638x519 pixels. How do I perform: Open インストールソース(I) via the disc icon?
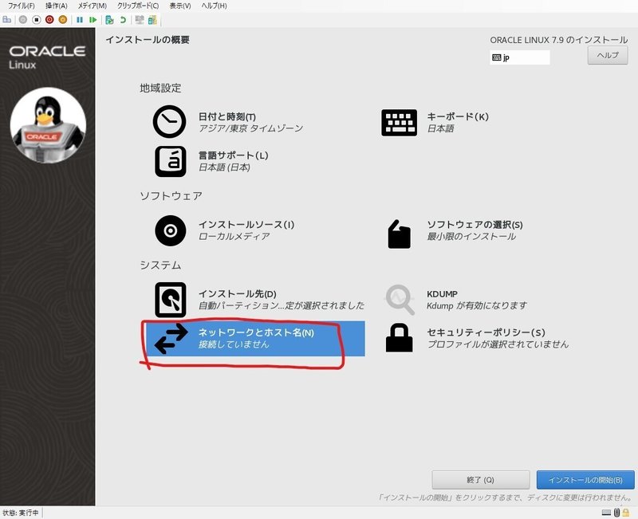pyautogui.click(x=171, y=230)
